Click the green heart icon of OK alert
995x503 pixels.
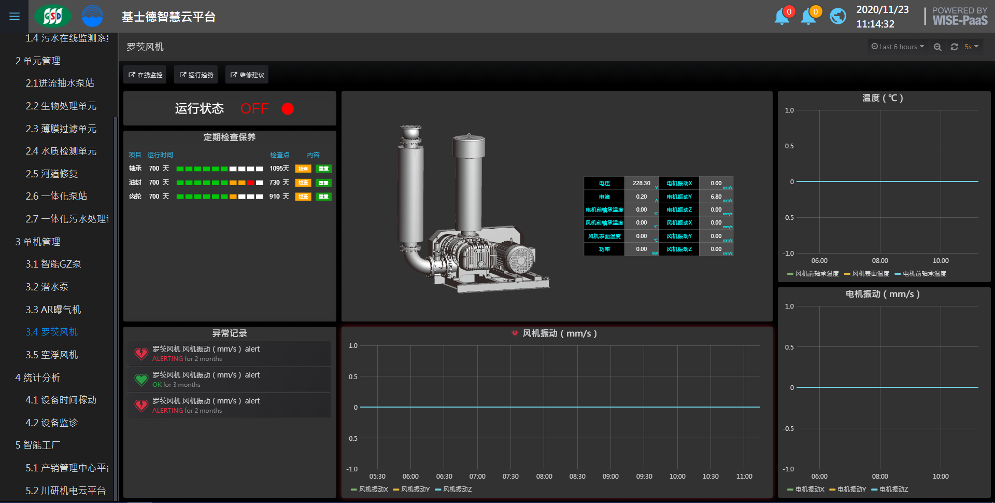tap(141, 380)
